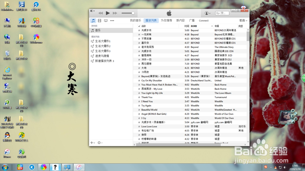
Task: Play the current track in iTunes
Action: pyautogui.click(x=108, y=13)
